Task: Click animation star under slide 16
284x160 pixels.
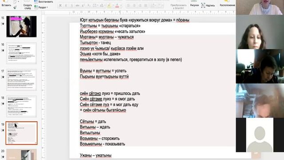Action: (3, 50)
